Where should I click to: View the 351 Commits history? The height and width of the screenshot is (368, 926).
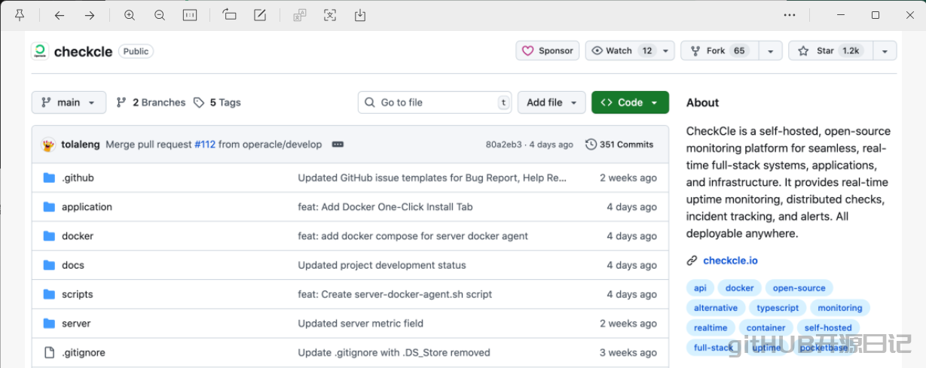619,144
